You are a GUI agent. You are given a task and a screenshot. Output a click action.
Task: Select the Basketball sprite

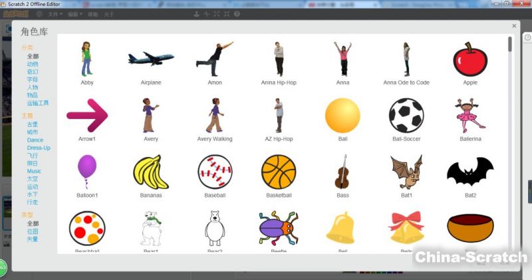point(279,172)
